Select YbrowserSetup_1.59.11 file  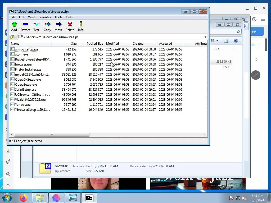point(33,109)
